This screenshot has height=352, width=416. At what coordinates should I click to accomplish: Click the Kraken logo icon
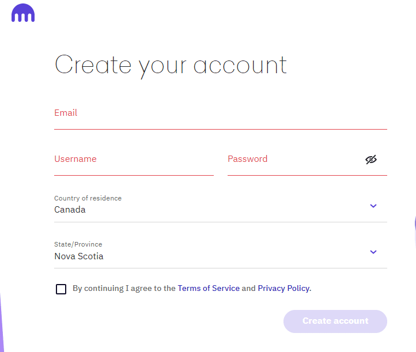(x=23, y=13)
